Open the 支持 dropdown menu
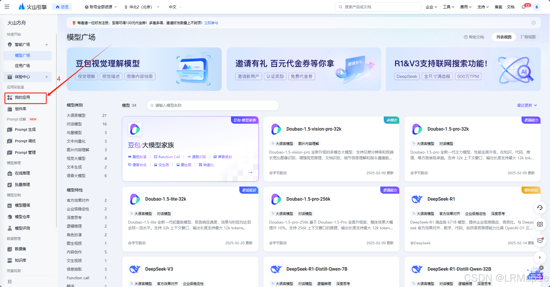The image size is (550, 287). click(483, 7)
